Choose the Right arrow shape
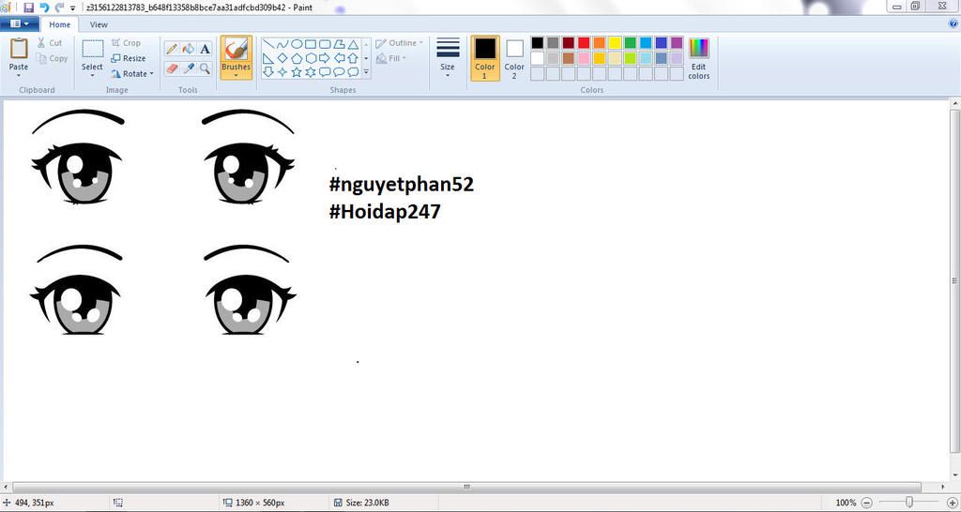961x512 pixels. (x=325, y=58)
